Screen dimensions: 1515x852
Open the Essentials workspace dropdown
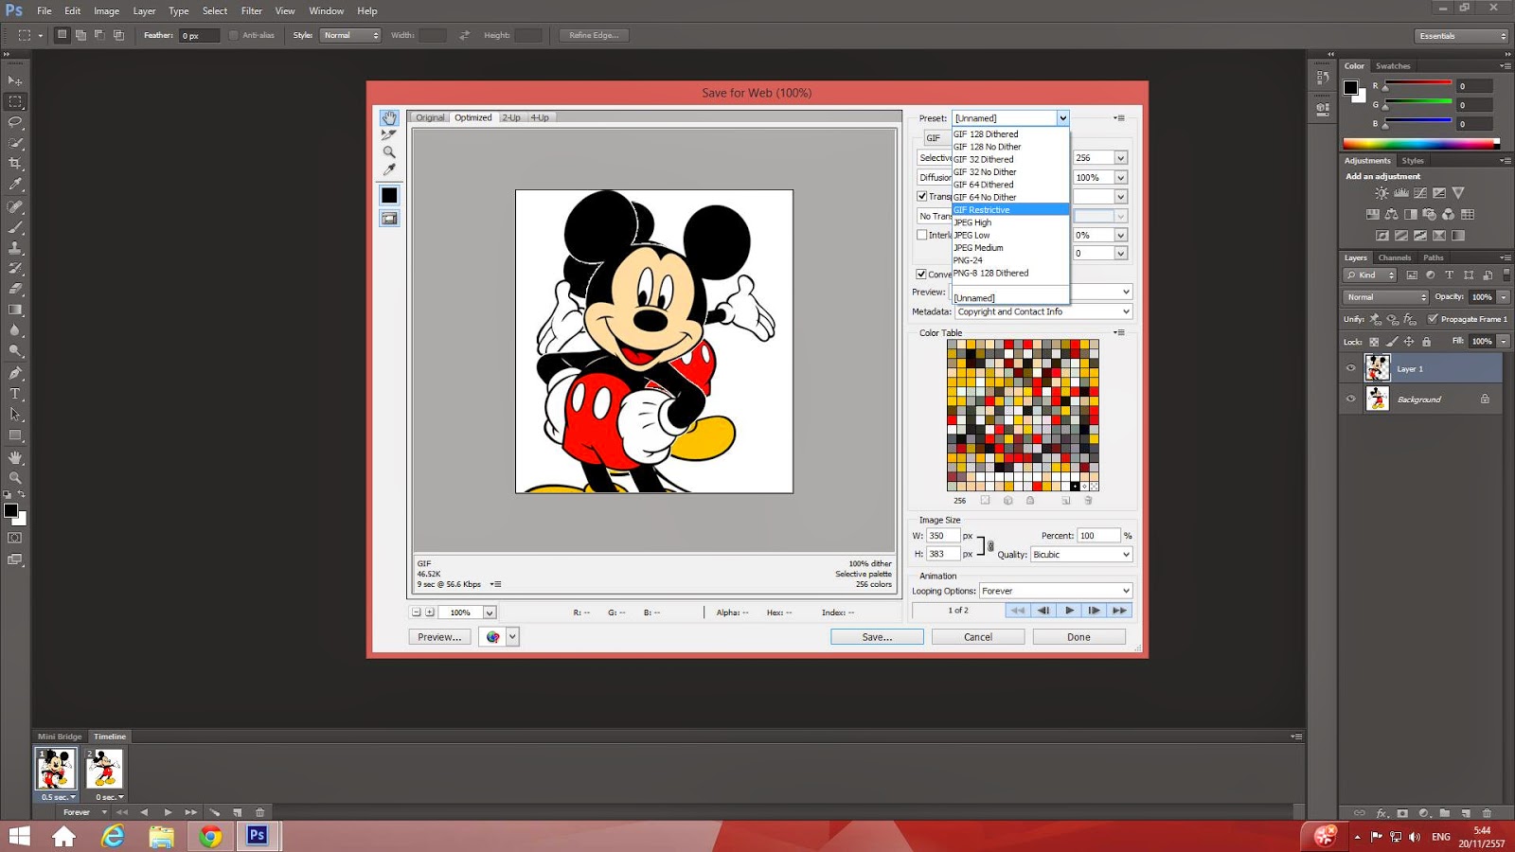click(1462, 36)
